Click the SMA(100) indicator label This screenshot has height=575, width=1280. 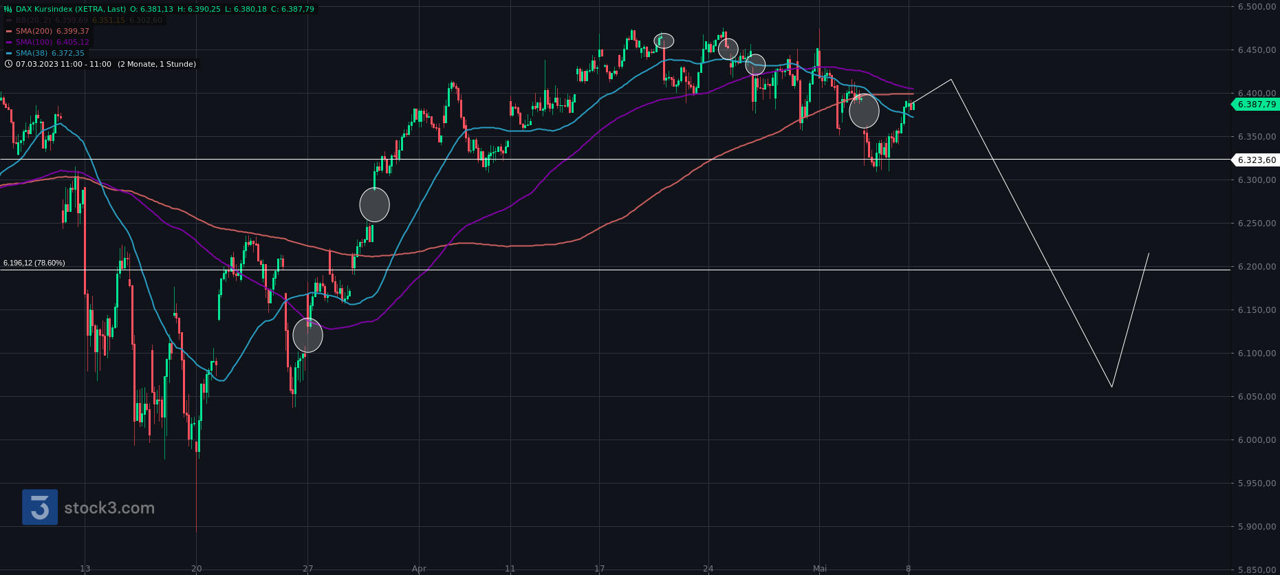pyautogui.click(x=34, y=42)
